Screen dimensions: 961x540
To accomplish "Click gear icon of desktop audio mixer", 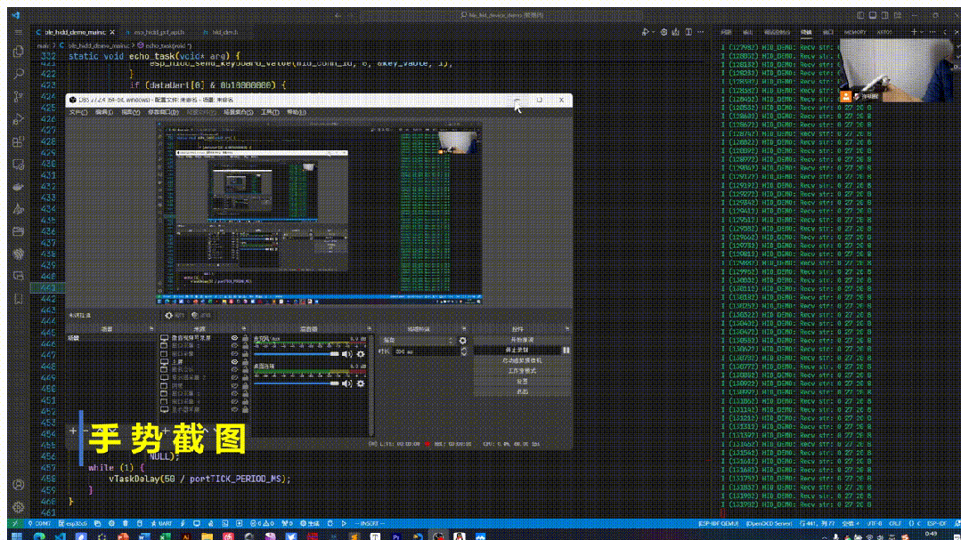I will [x=361, y=383].
